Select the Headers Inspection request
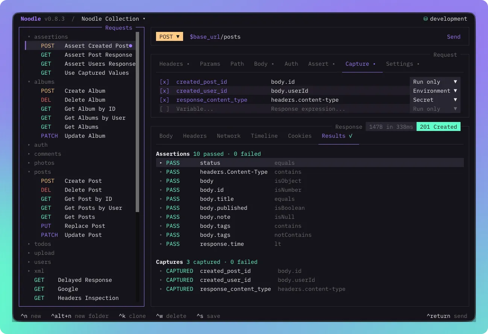This screenshot has height=334, width=488. 80,298
